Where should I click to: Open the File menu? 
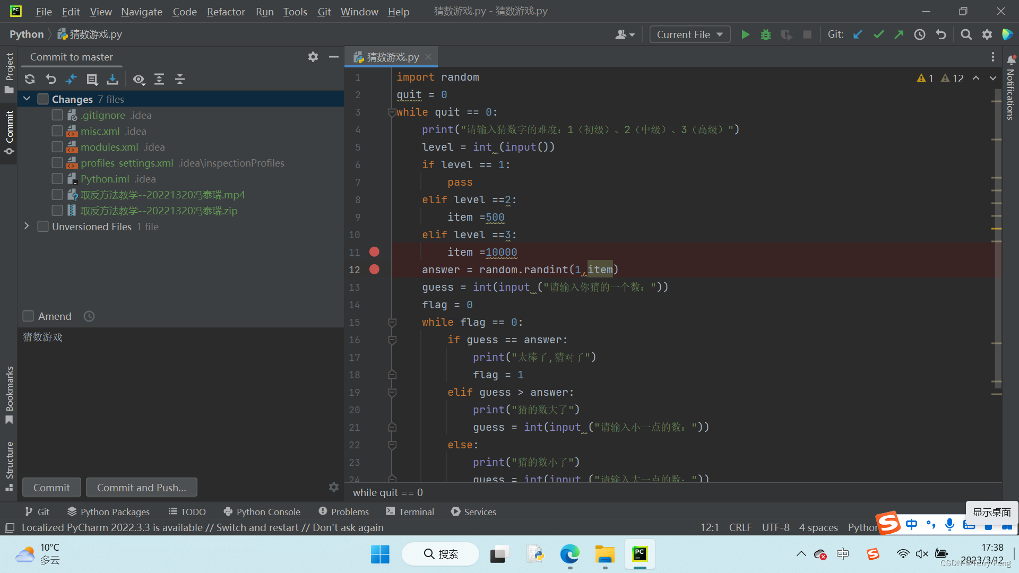[x=44, y=11]
